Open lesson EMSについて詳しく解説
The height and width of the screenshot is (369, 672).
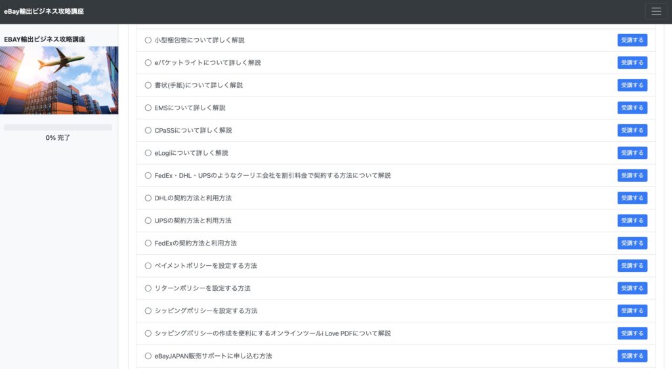click(190, 108)
